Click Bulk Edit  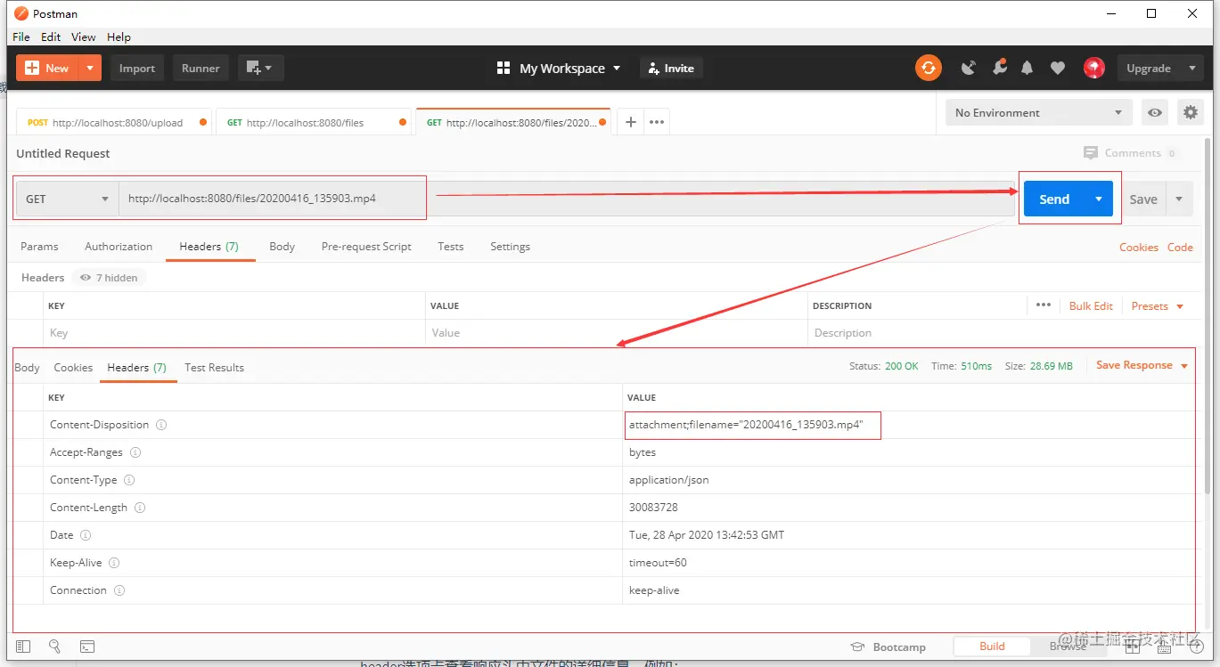click(x=1091, y=306)
